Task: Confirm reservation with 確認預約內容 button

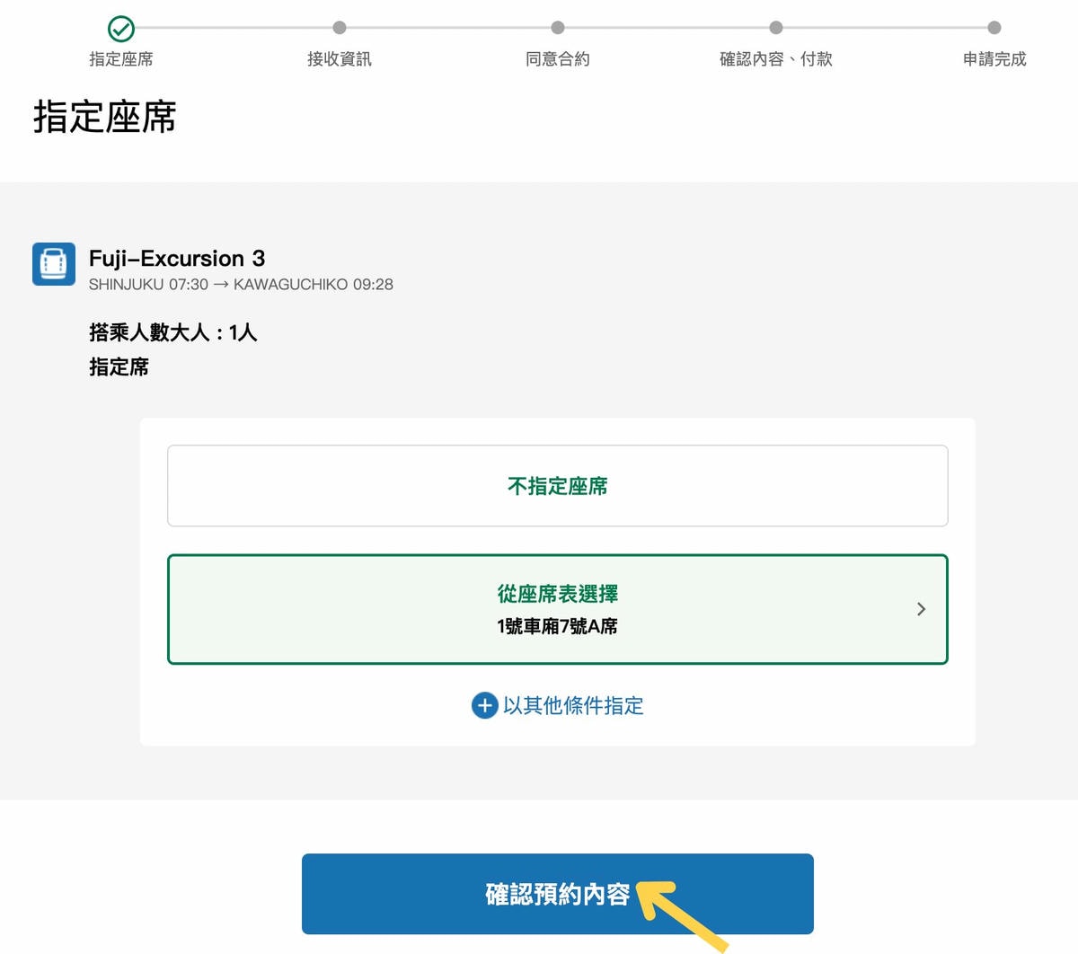Action: (x=558, y=894)
